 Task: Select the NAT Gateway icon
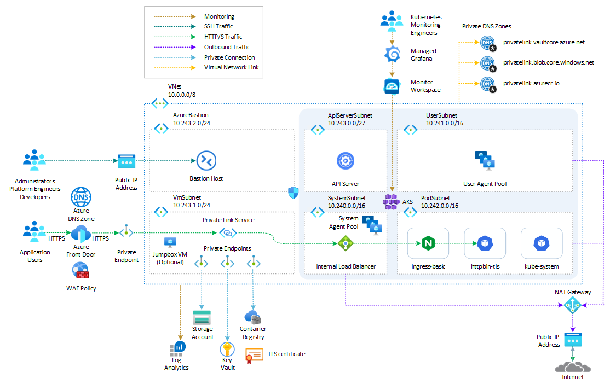[x=573, y=306]
